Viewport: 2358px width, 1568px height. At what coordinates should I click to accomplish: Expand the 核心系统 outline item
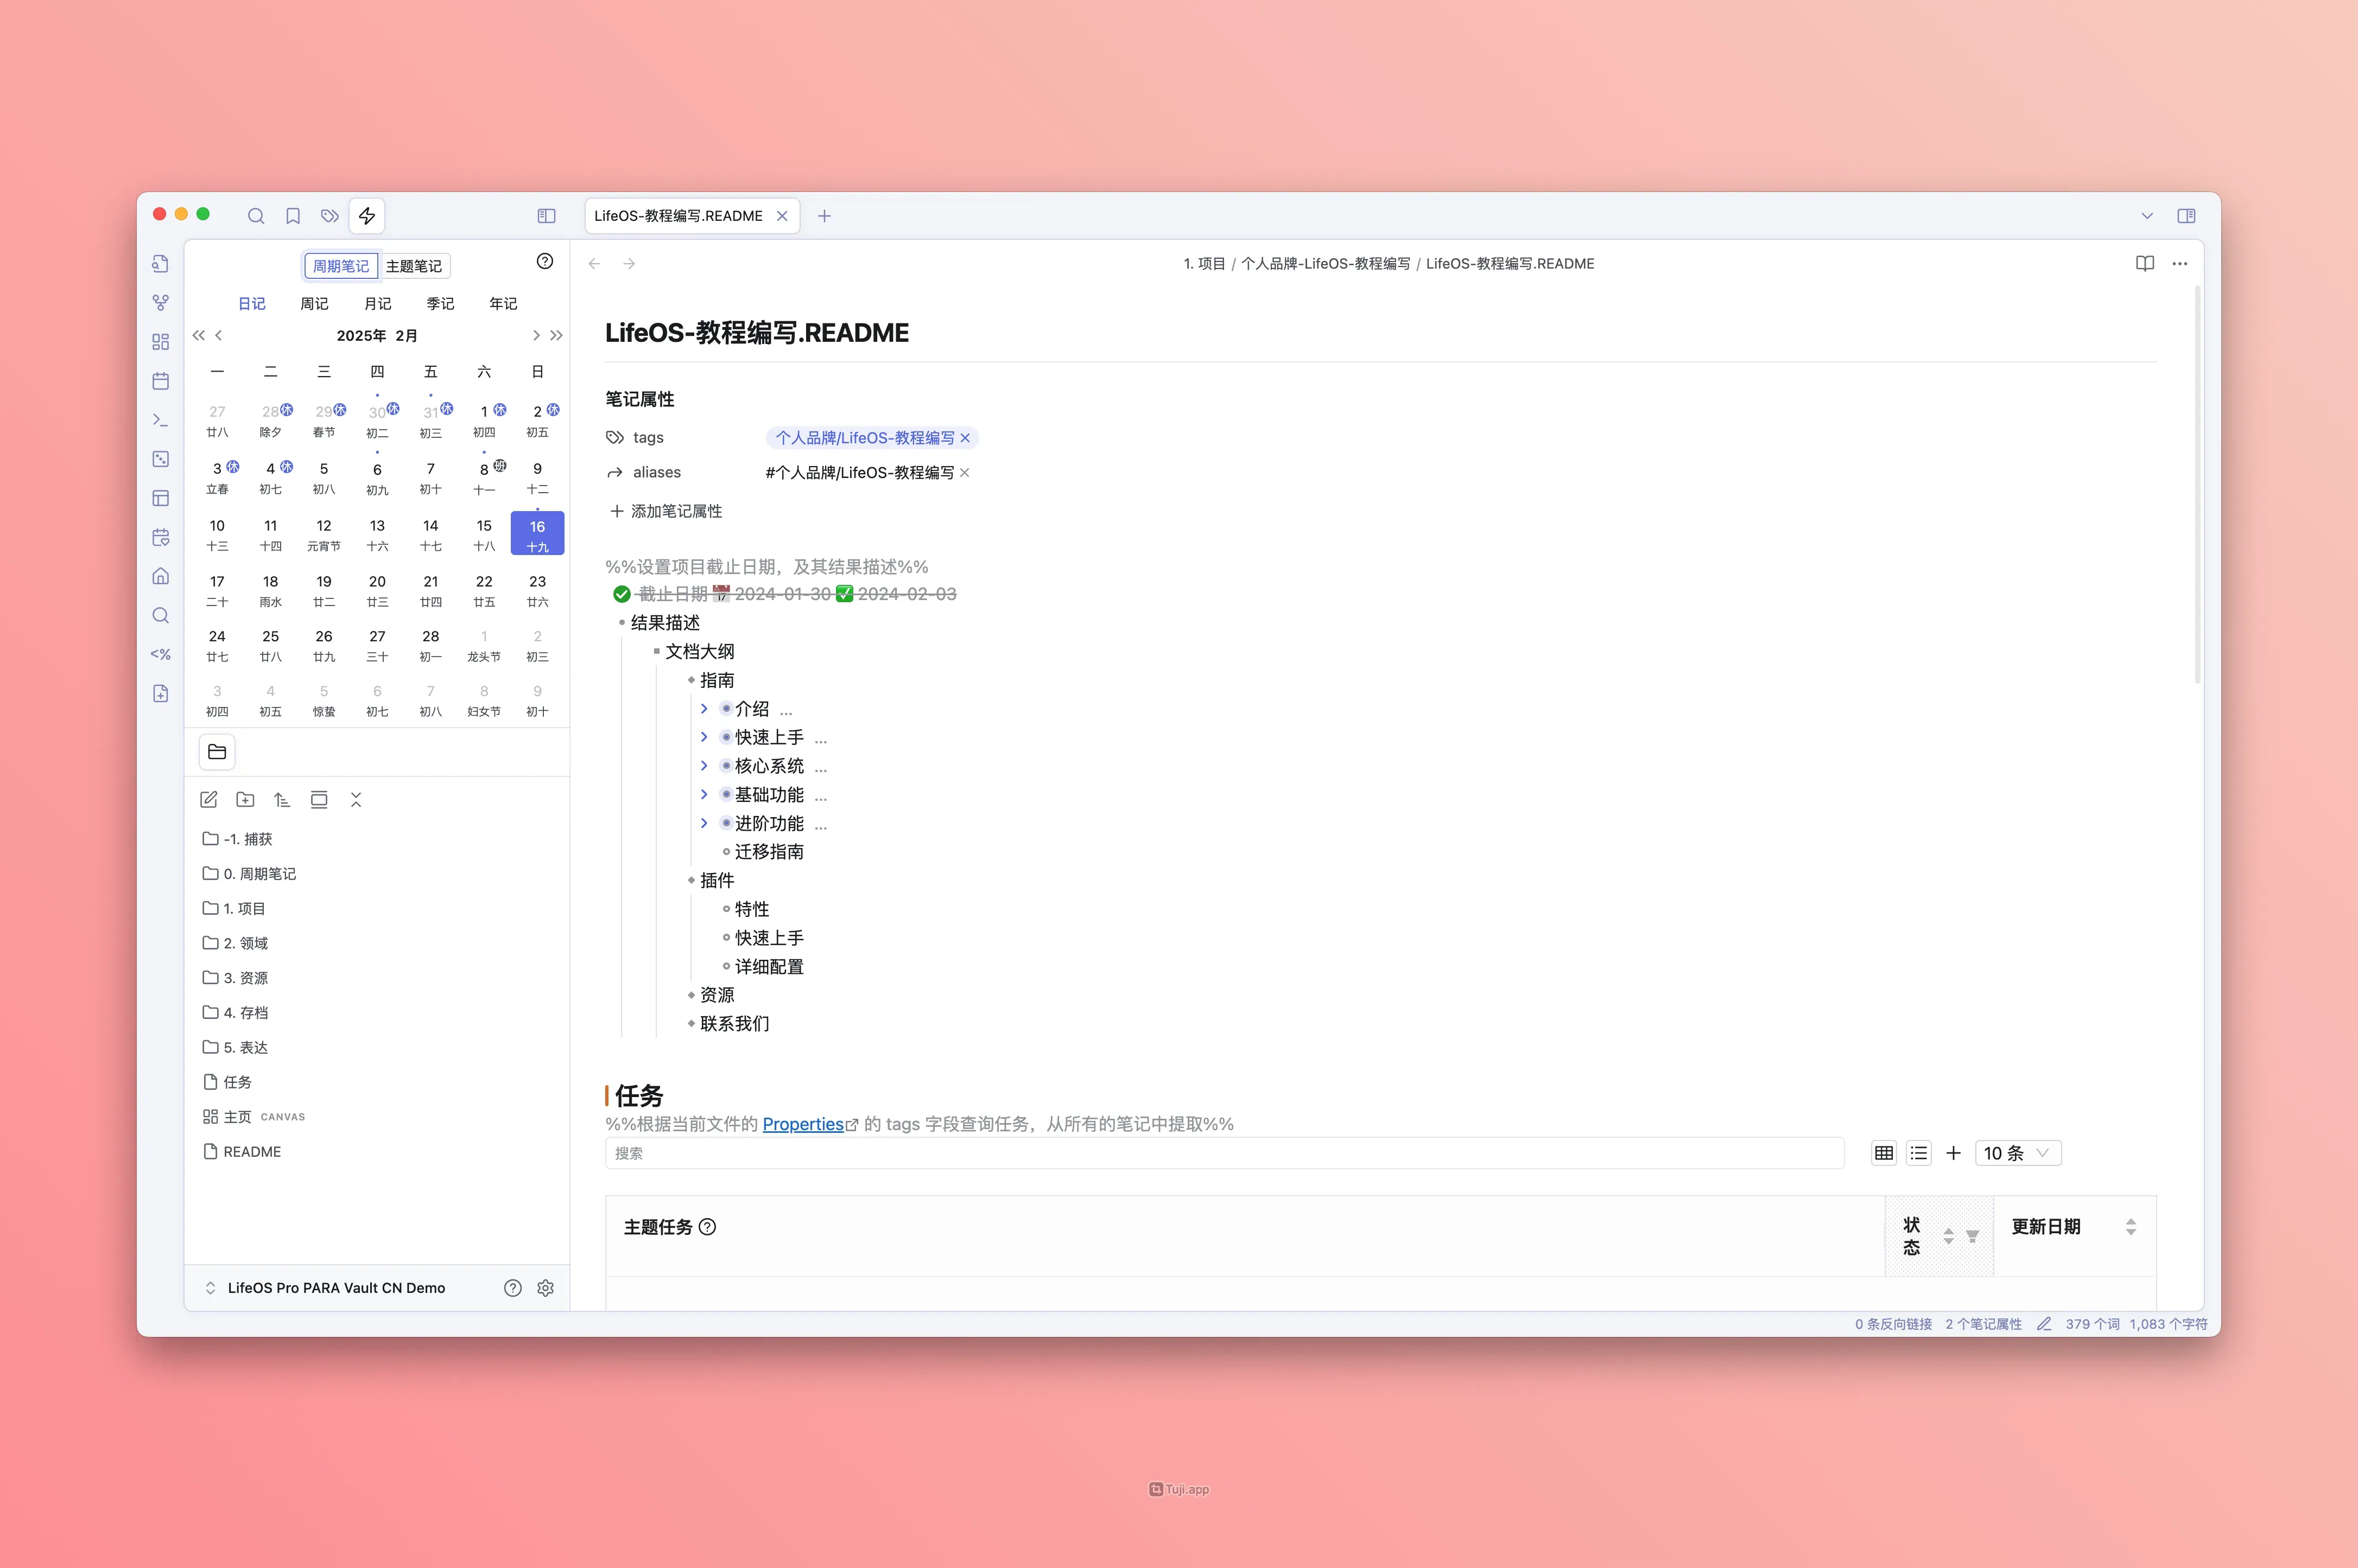point(704,766)
